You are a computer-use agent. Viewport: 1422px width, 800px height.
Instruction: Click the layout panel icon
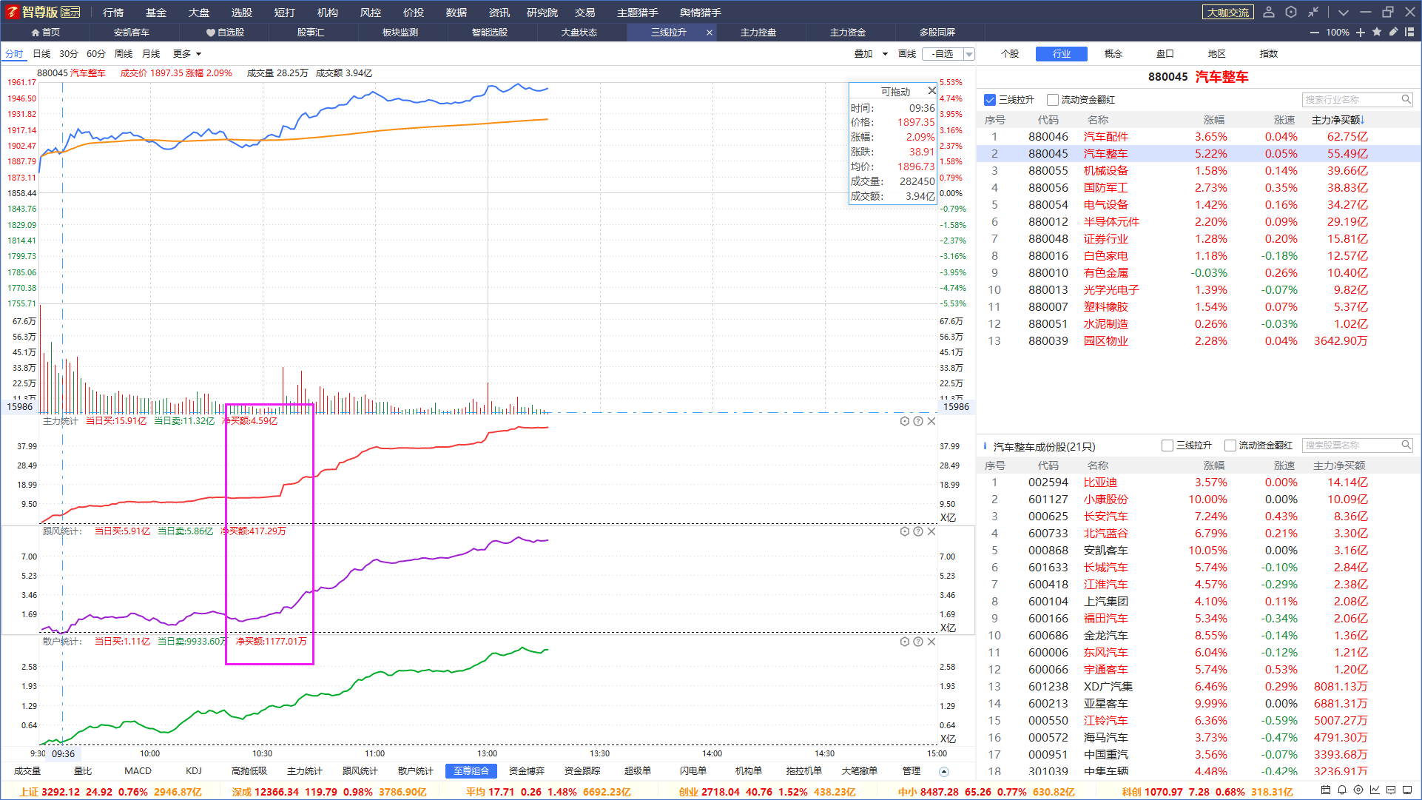(x=1409, y=32)
